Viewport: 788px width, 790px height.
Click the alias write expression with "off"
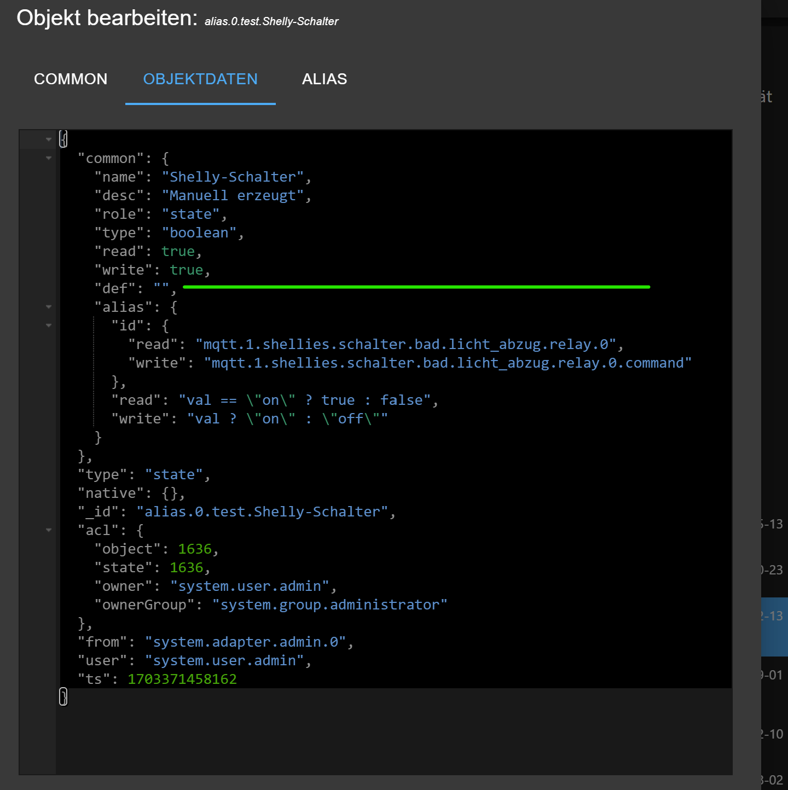click(288, 419)
